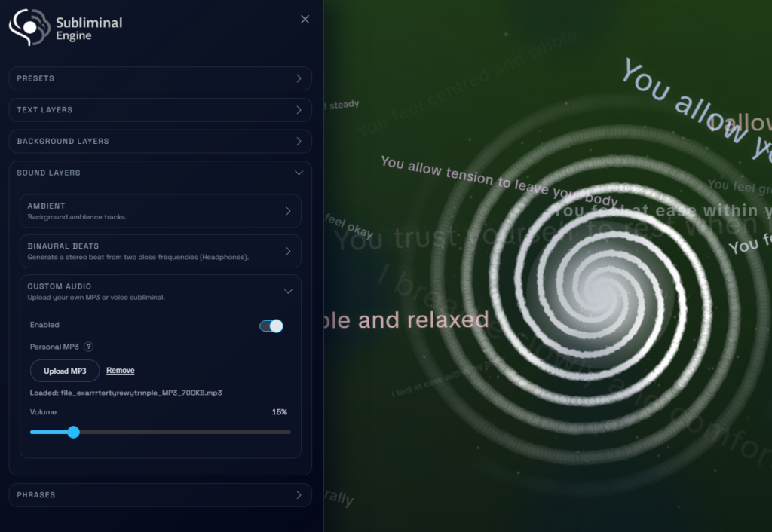Expand the Phrases section

(x=160, y=495)
